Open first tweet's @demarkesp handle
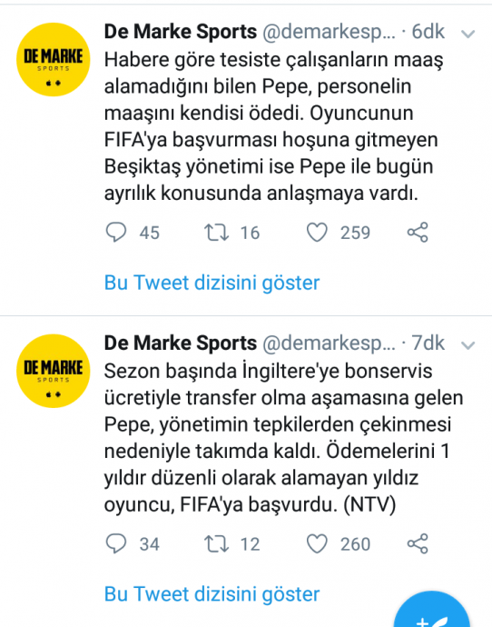The height and width of the screenshot is (627, 492). click(329, 32)
